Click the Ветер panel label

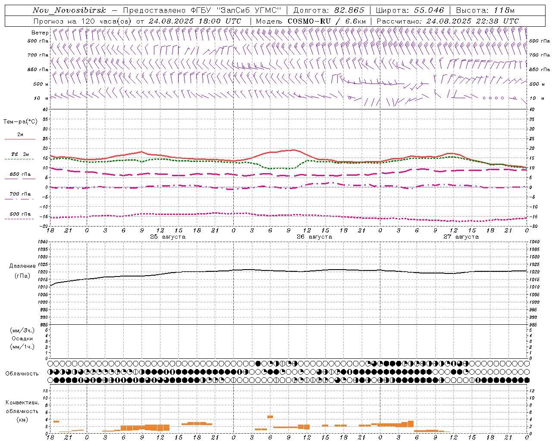[x=40, y=33]
